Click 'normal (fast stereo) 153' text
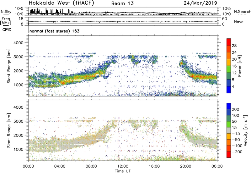This screenshot has height=173, width=251. [54, 31]
